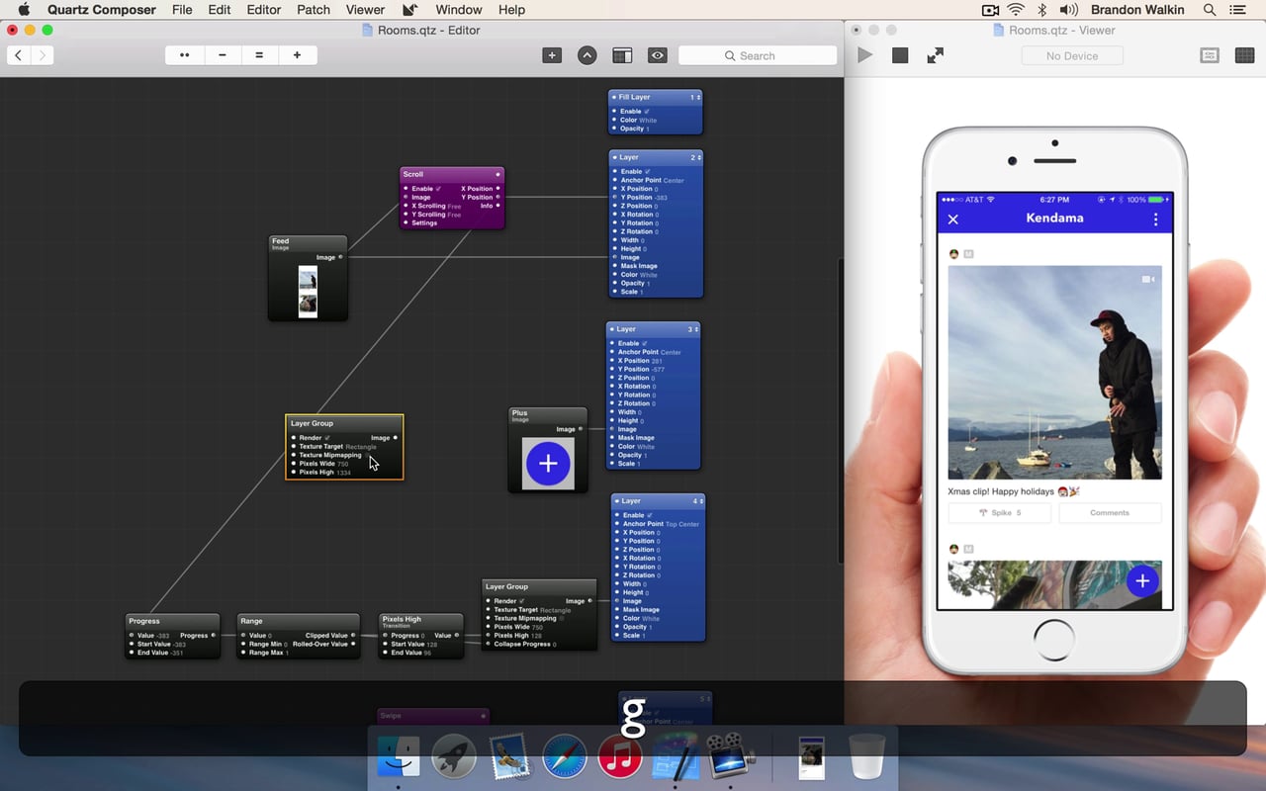This screenshot has width=1266, height=791.
Task: Toggle Render on the lower Layer Group
Action: click(x=521, y=601)
